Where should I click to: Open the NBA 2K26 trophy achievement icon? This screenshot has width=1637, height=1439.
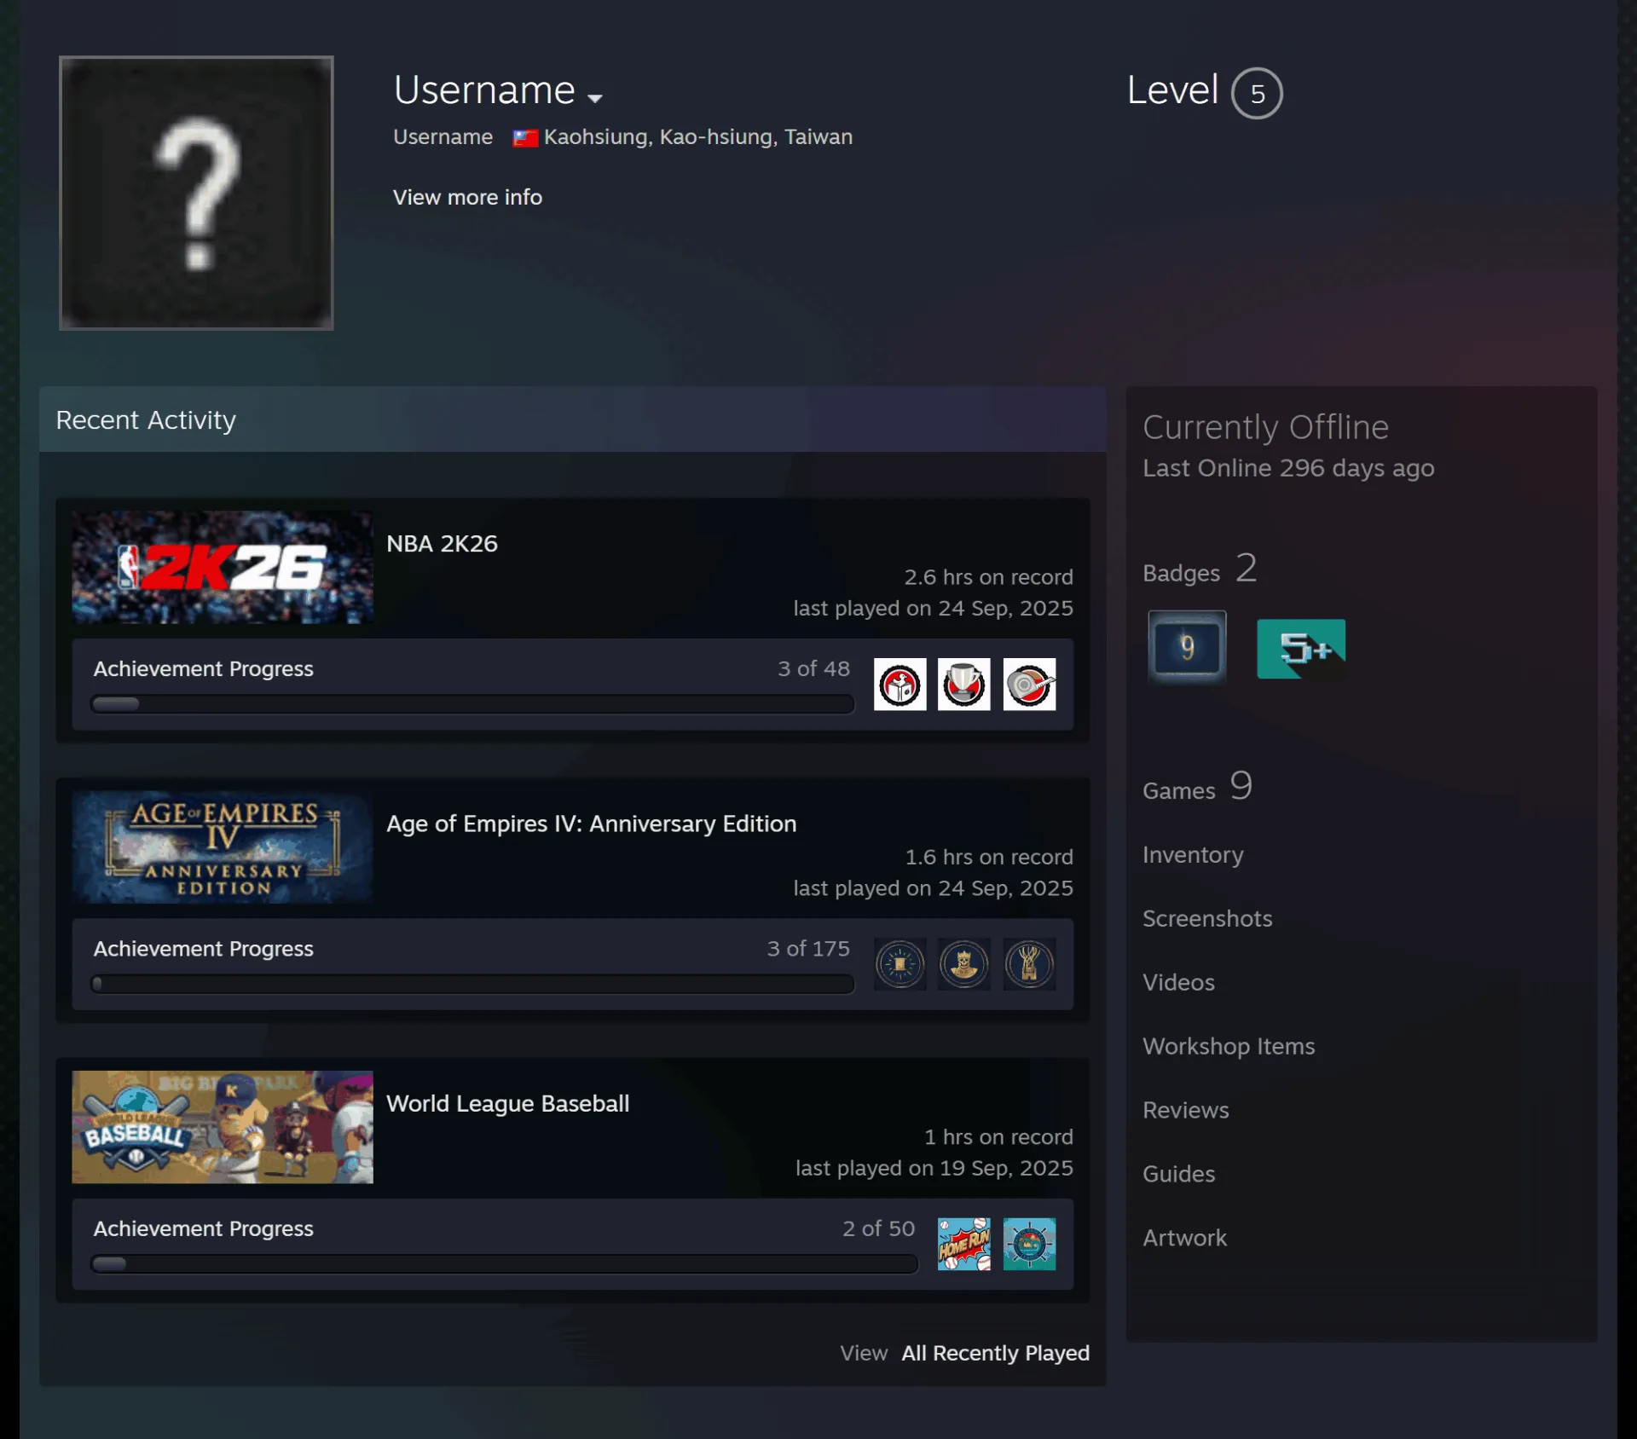tap(964, 684)
